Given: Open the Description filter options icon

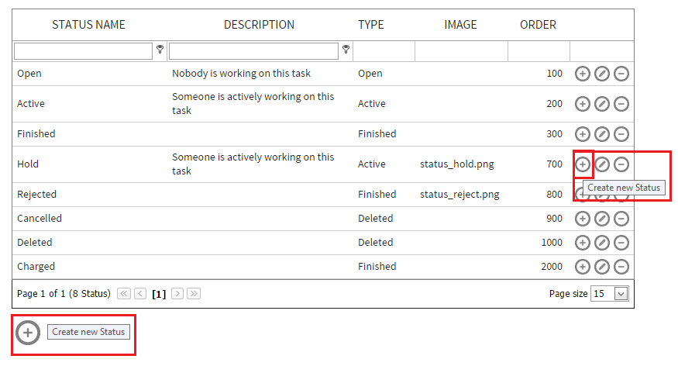Looking at the screenshot, I should click(346, 50).
